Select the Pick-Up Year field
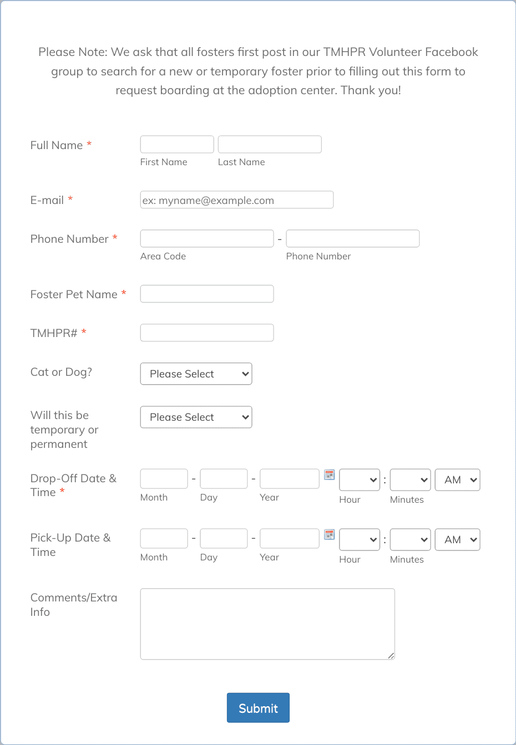 [290, 539]
